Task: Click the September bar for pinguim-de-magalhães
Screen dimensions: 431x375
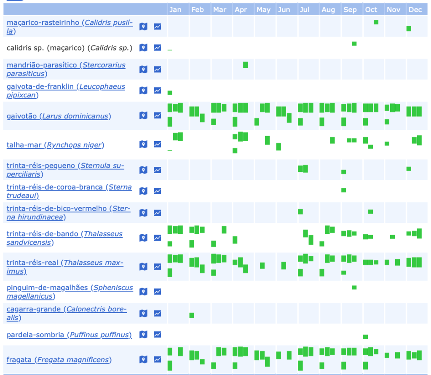Action: click(354, 287)
